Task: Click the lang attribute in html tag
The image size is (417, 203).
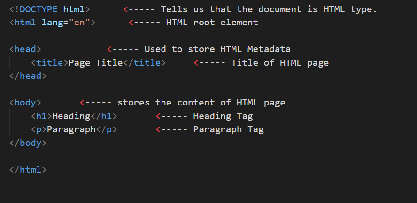Action: (53, 23)
